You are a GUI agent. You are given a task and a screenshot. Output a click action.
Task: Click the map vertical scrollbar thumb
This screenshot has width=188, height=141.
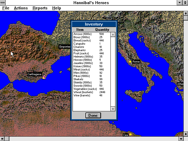click(x=186, y=18)
